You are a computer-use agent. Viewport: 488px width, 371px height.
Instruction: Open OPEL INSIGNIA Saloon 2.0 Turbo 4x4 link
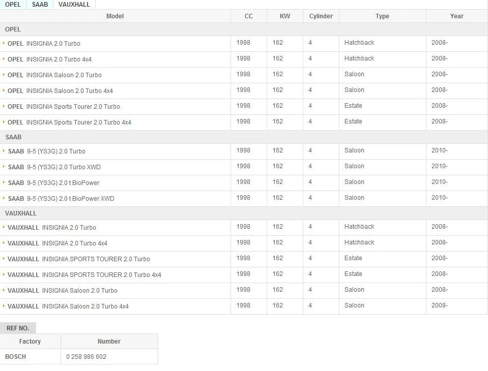[x=60, y=91]
